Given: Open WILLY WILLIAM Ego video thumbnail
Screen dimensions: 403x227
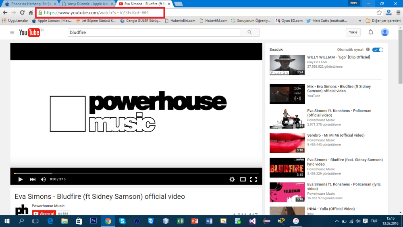Looking at the screenshot, I should tap(287, 65).
